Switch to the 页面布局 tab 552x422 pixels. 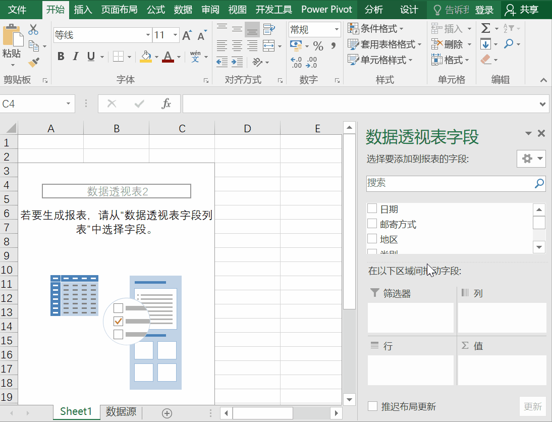point(120,10)
